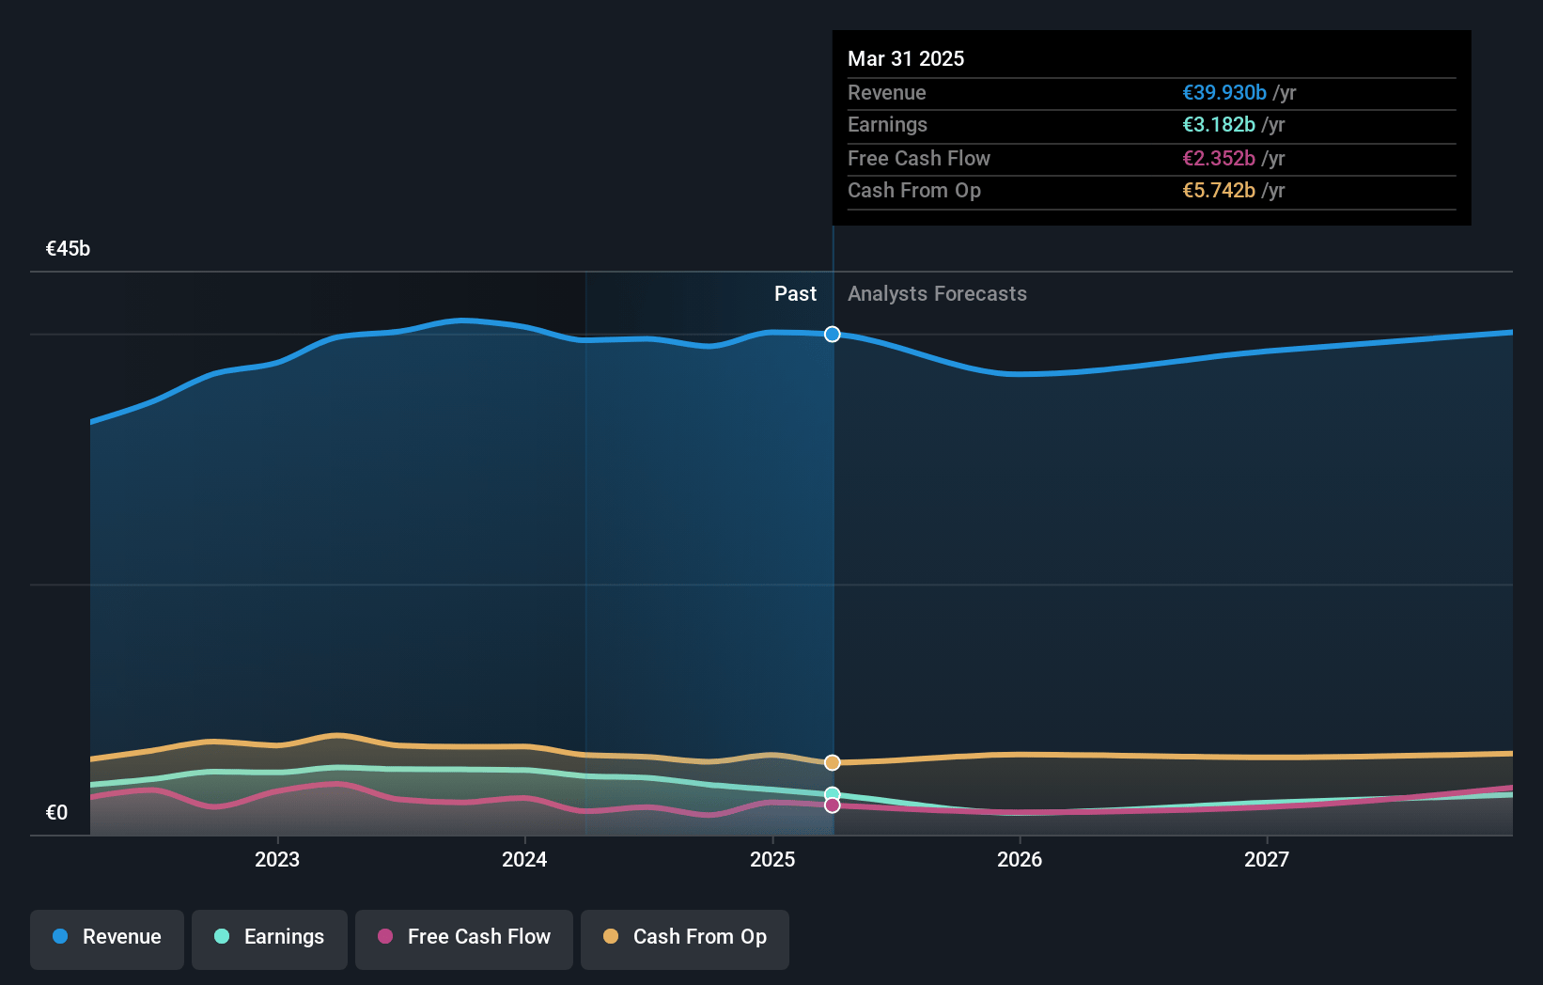Click the 2026 x-axis label

1020,860
